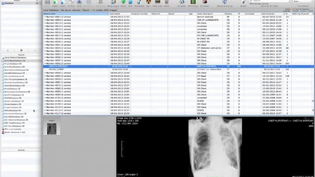Select the HELICAL 1.25MM series row
This screenshot has height=177, width=315.
coord(178,69)
